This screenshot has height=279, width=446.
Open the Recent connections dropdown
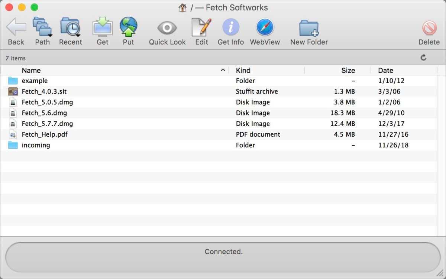(70, 27)
